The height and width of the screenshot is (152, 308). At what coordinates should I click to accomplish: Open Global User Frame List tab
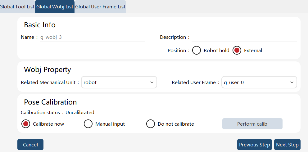point(100,7)
